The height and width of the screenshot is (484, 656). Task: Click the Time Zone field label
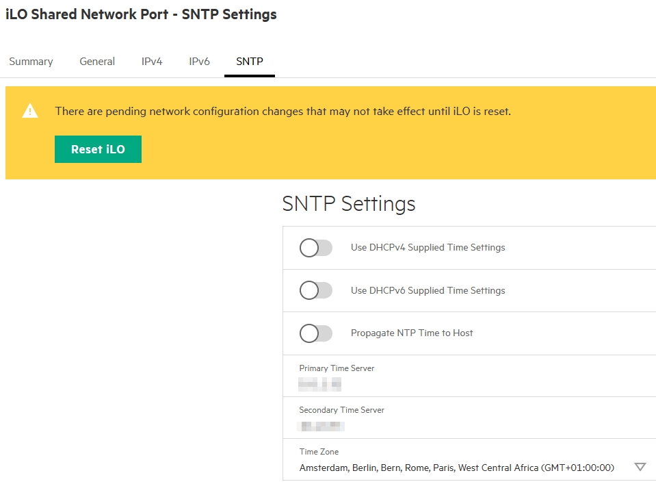[x=319, y=452]
